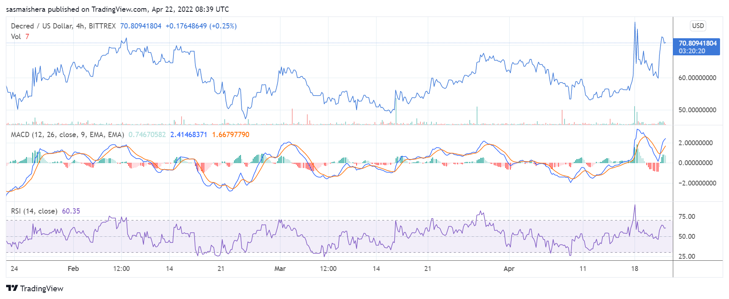Click the TradingView logo icon
This screenshot has width=729, height=299.
12,288
